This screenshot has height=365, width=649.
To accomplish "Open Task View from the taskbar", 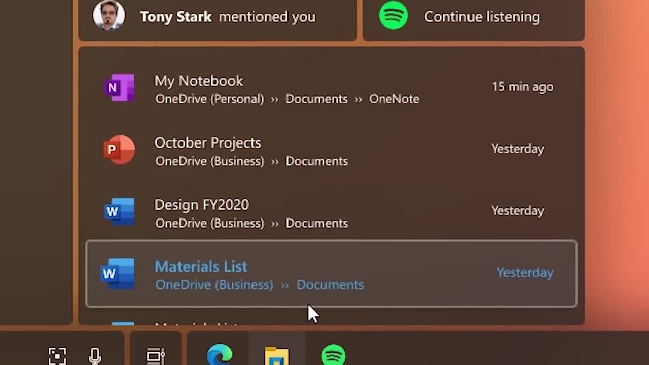I will click(156, 355).
